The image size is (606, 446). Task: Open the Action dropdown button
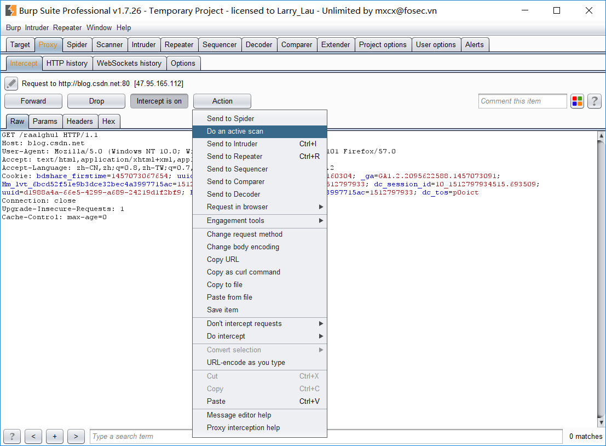[222, 101]
